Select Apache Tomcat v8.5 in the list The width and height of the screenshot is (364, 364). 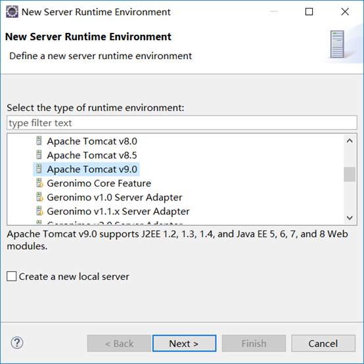click(x=92, y=155)
